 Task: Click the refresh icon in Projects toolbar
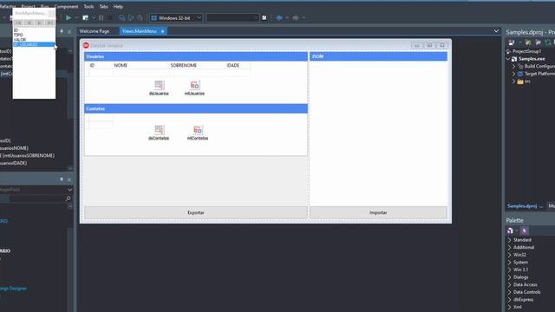click(547, 42)
